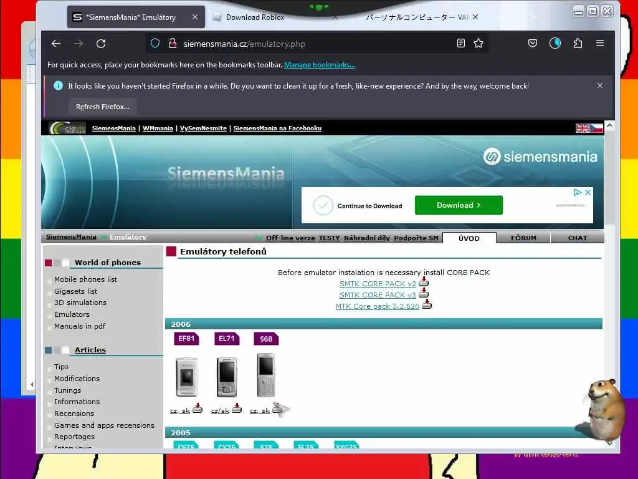Close the ad with the X icon
Viewport: 638px width, 479px height.
[x=588, y=192]
